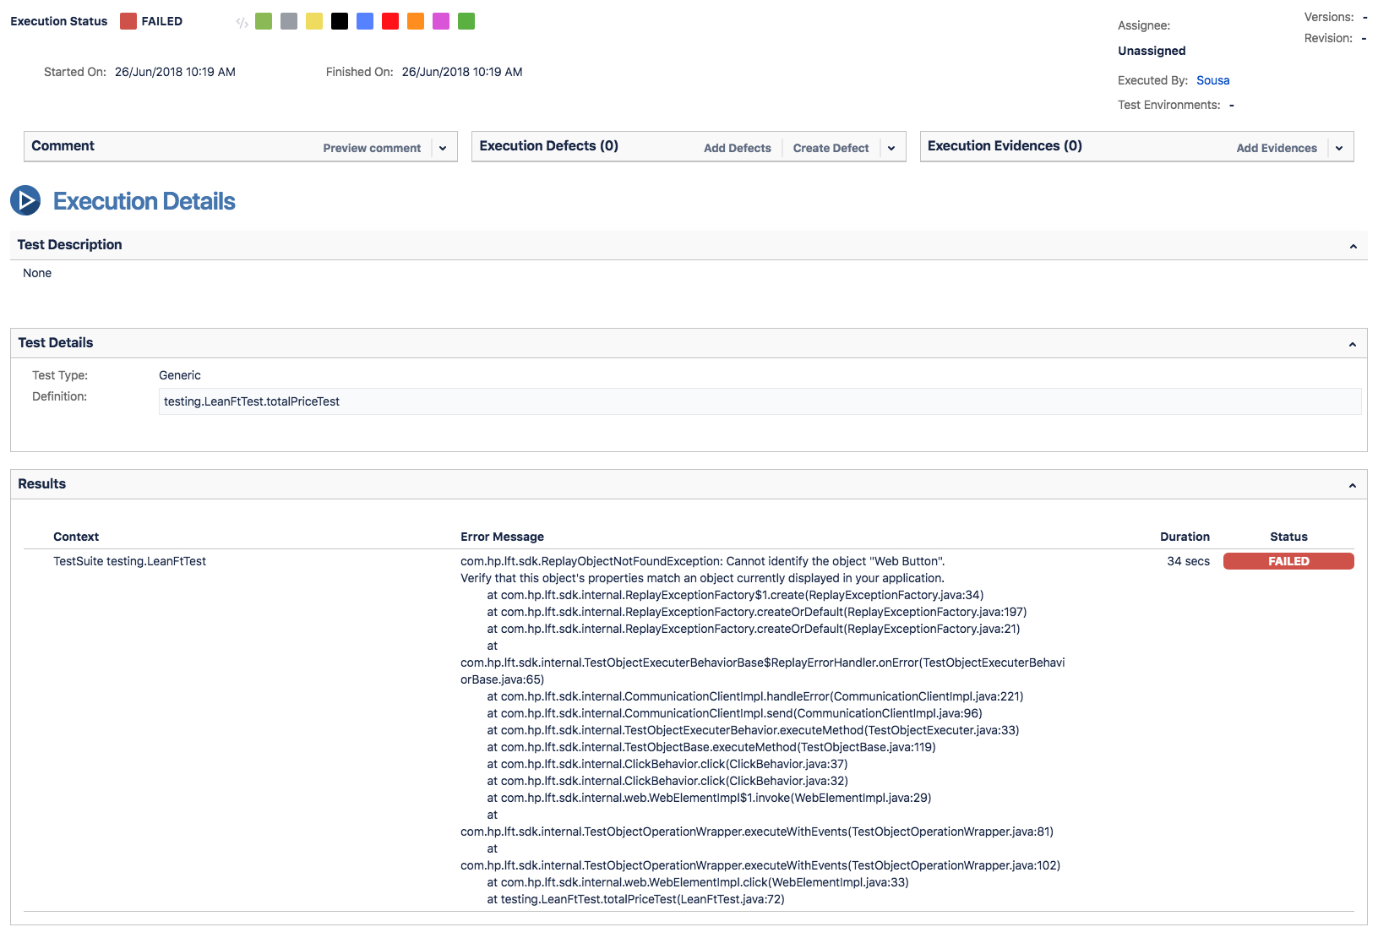Viewport: 1378px width, 938px height.
Task: Click the Context column header
Action: (76, 537)
